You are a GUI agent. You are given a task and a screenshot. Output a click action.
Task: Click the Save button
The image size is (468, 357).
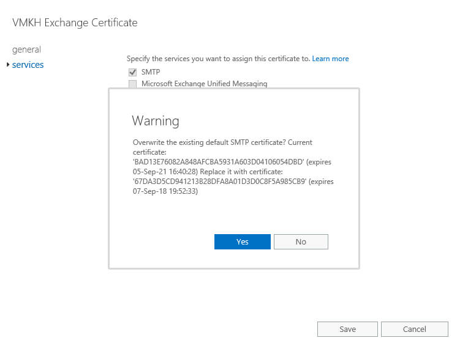(347, 329)
